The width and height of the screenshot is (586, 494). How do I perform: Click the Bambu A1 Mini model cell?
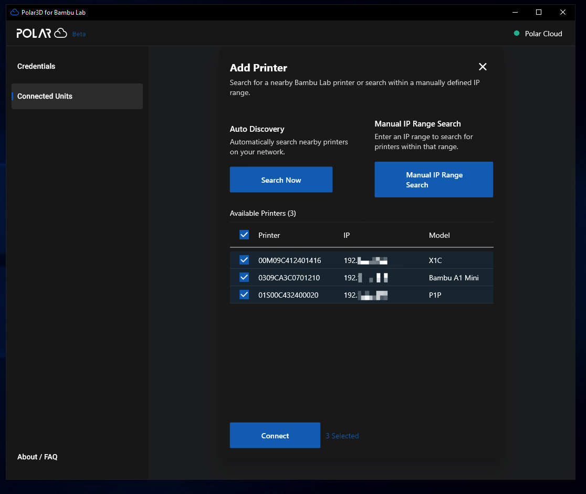454,278
